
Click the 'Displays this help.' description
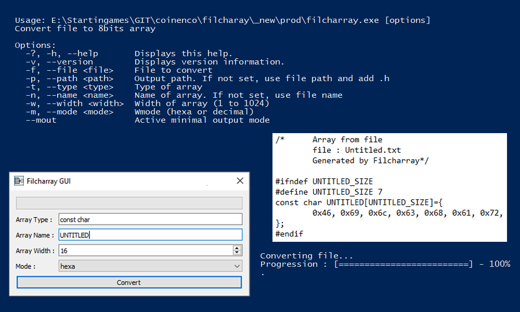[x=184, y=54]
